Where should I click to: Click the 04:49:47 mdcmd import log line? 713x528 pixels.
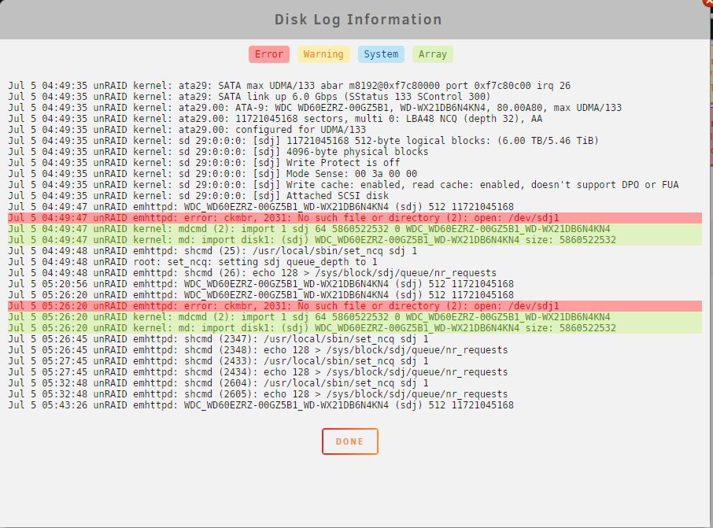click(355, 229)
